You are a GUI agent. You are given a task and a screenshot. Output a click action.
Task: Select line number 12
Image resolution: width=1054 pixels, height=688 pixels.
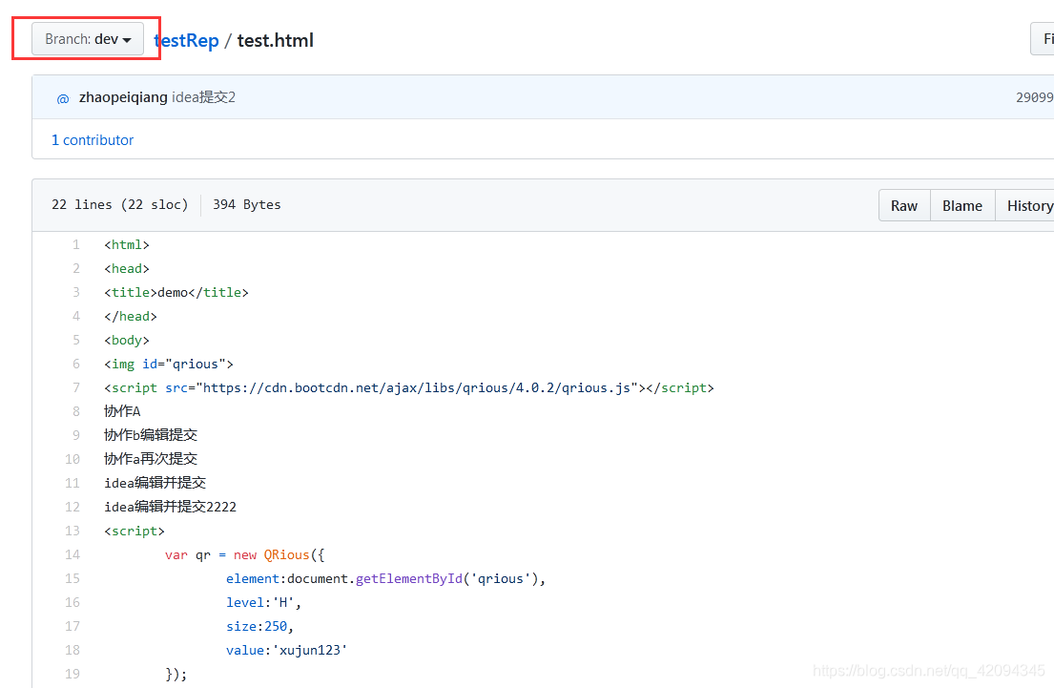[72, 507]
